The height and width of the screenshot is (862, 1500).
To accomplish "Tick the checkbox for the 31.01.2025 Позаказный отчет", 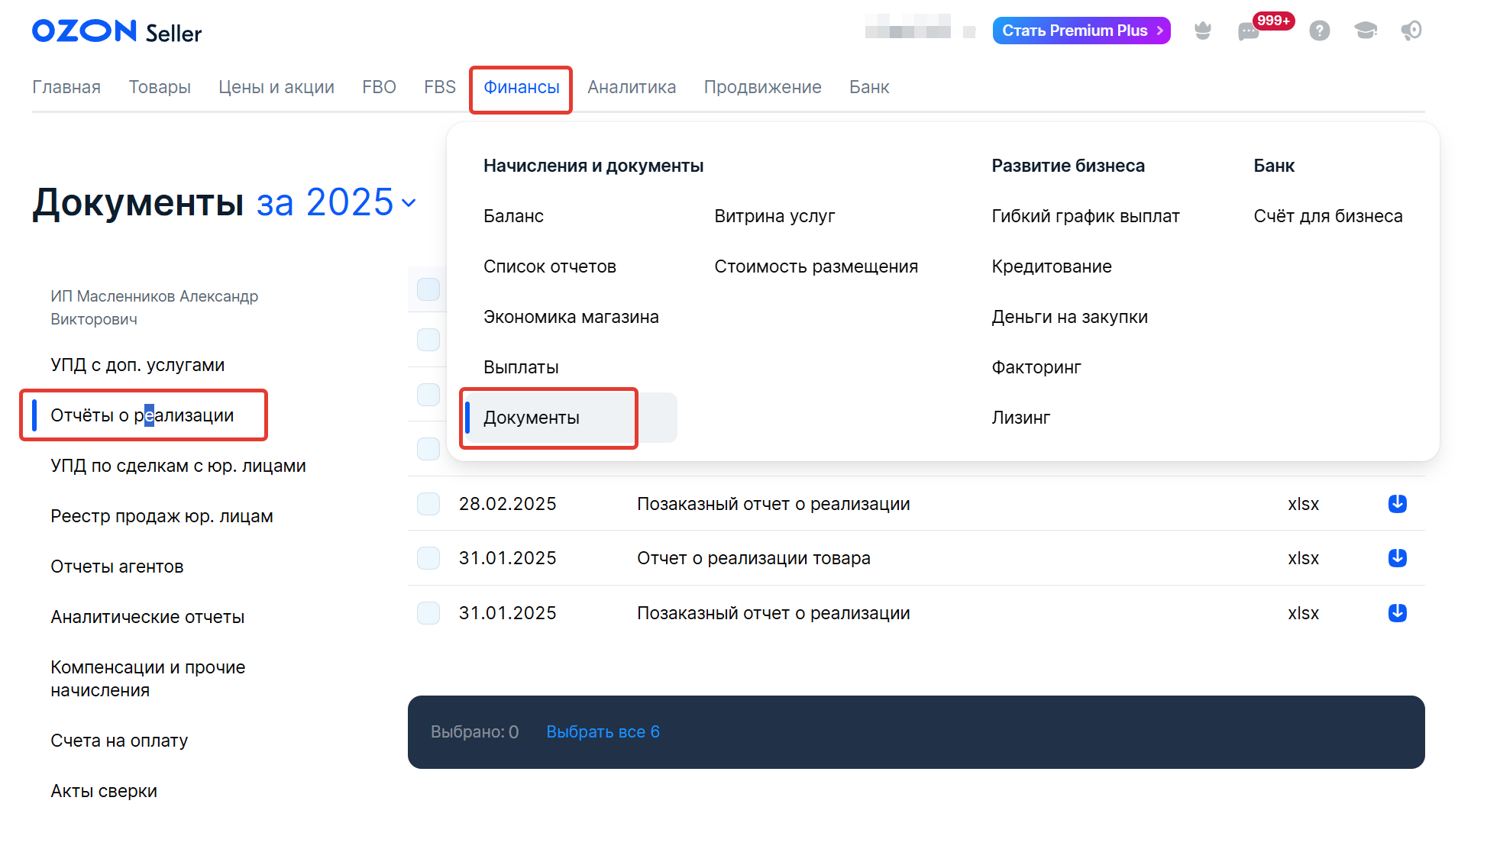I will pos(428,613).
